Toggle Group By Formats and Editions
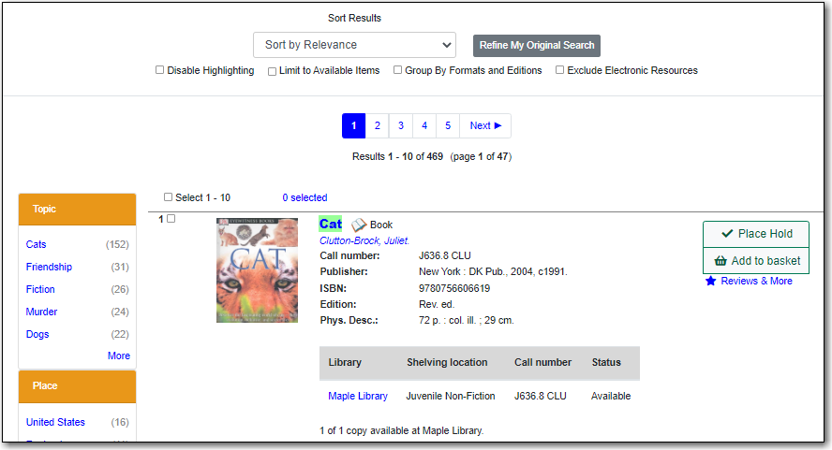832x450 pixels. 398,70
